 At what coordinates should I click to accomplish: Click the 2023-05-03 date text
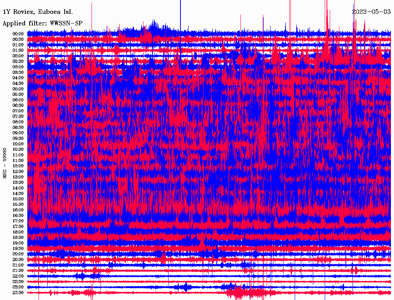(x=371, y=12)
